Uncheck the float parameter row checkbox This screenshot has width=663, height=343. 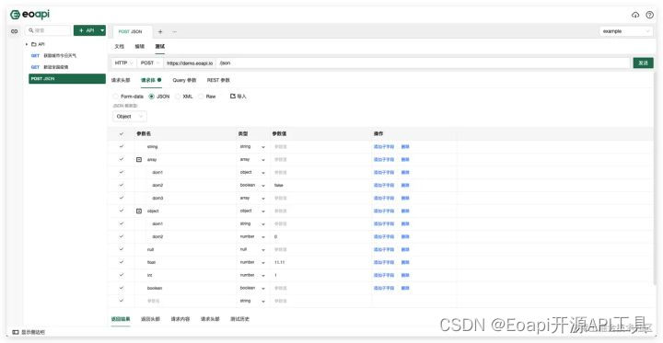[x=122, y=262]
